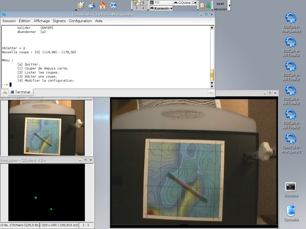Open the Konsole taskbar group dropdown
The height and width of the screenshot is (229, 306).
pos(161,8)
